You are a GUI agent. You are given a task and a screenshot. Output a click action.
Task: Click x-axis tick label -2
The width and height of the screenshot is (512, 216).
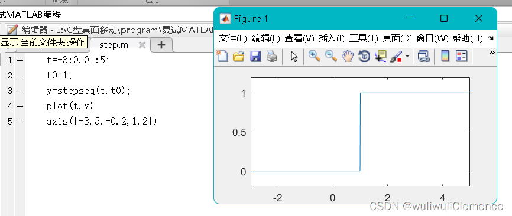[x=277, y=198]
